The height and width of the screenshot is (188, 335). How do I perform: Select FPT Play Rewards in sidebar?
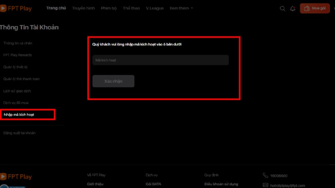pyautogui.click(x=18, y=55)
